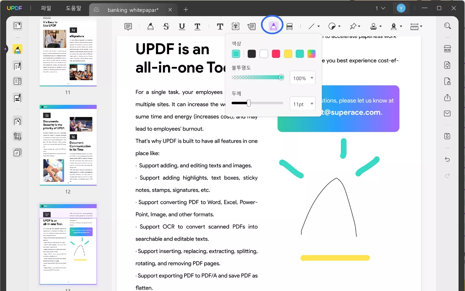The image size is (465, 291).
Task: Undo the last action
Action: (447, 159)
